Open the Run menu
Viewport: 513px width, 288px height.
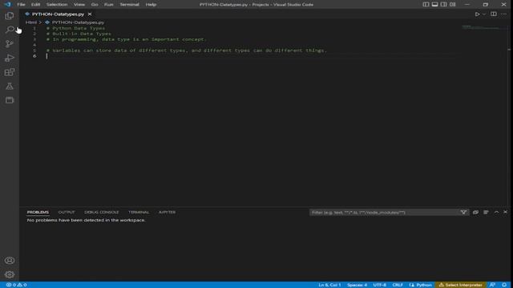pos(109,5)
